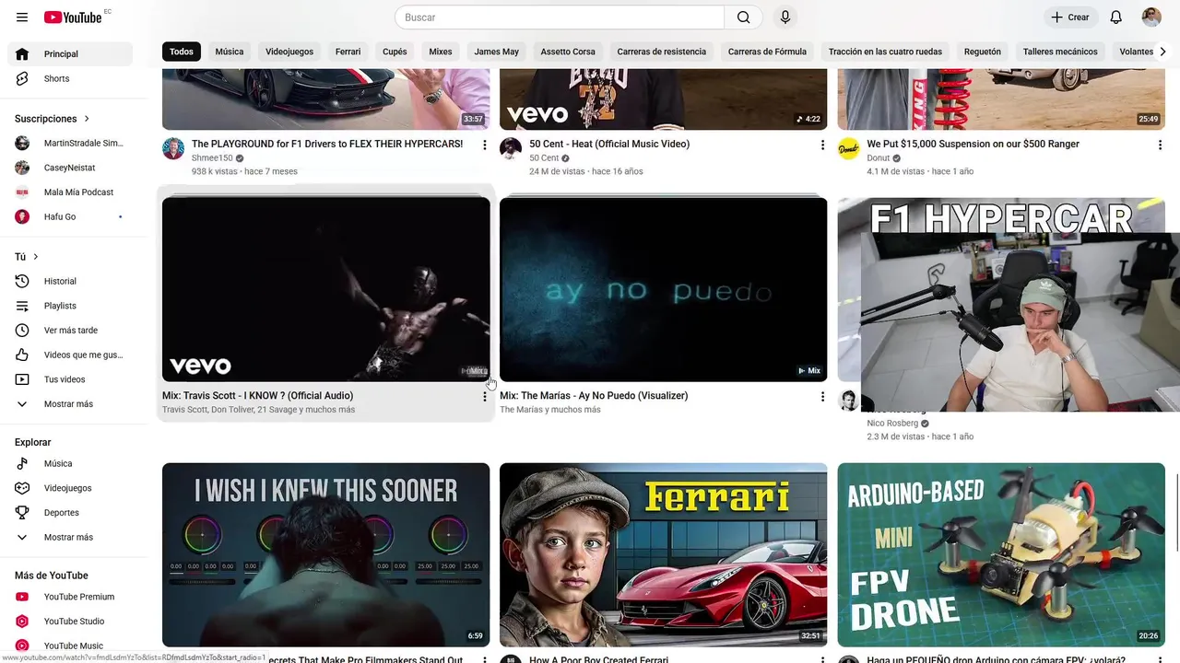Open Ferrari poor boy video thumbnail
Viewport: 1180px width, 663px height.
(664, 554)
